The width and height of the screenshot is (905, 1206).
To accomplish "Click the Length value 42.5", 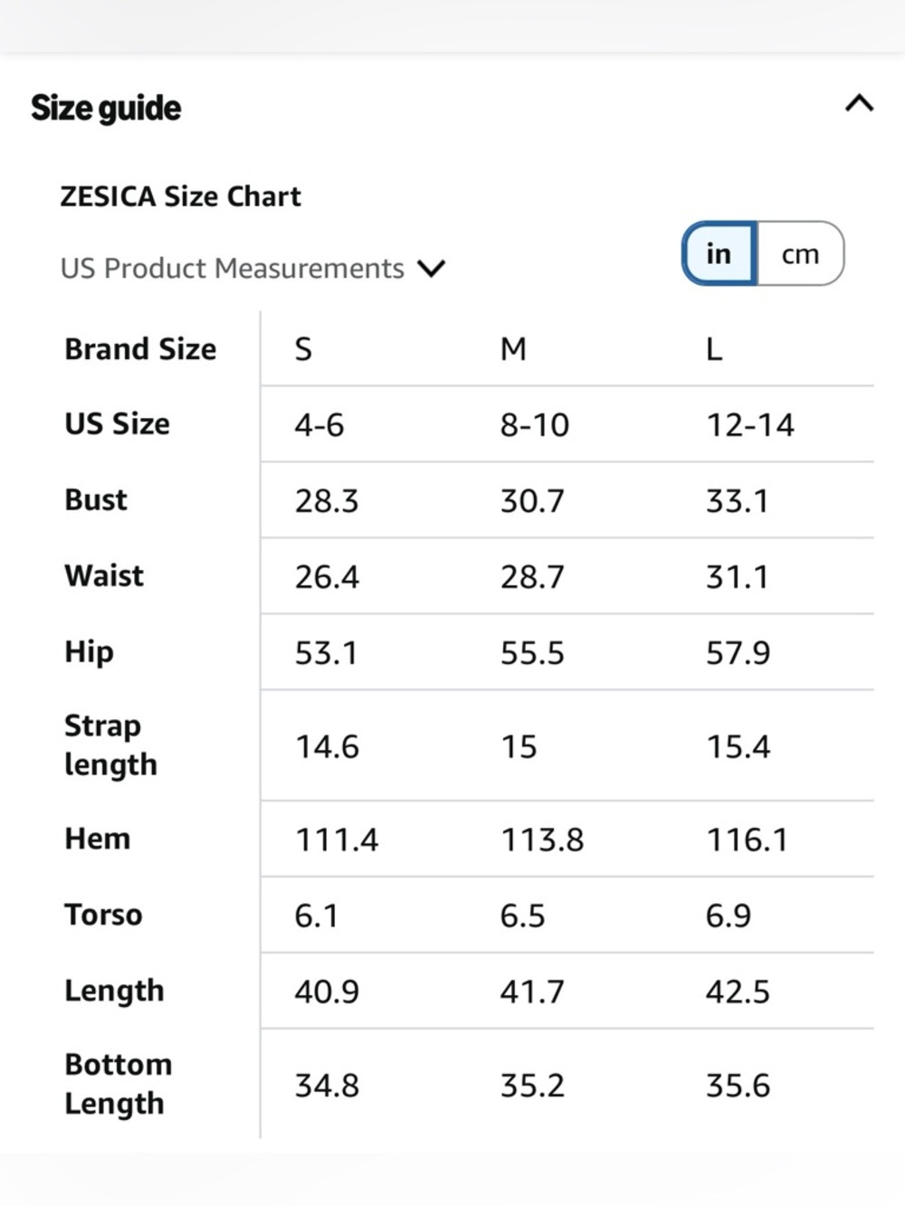I will click(738, 992).
